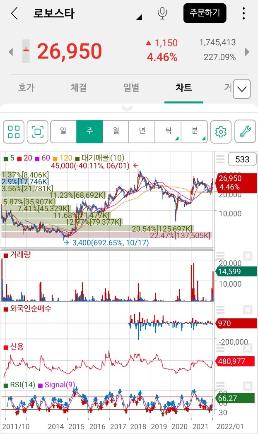Tap the 신용 indicator label
This screenshot has height=434, width=258.
pos(14,347)
